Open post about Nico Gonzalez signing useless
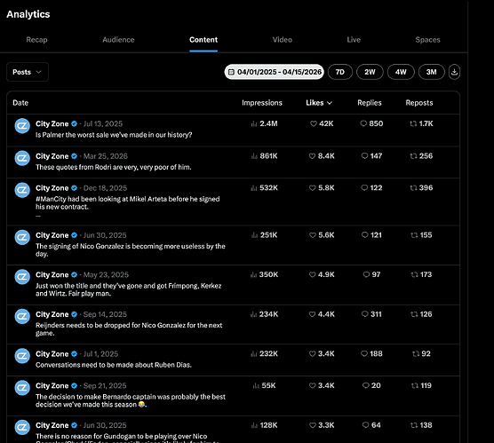The image size is (494, 443). pyautogui.click(x=131, y=250)
